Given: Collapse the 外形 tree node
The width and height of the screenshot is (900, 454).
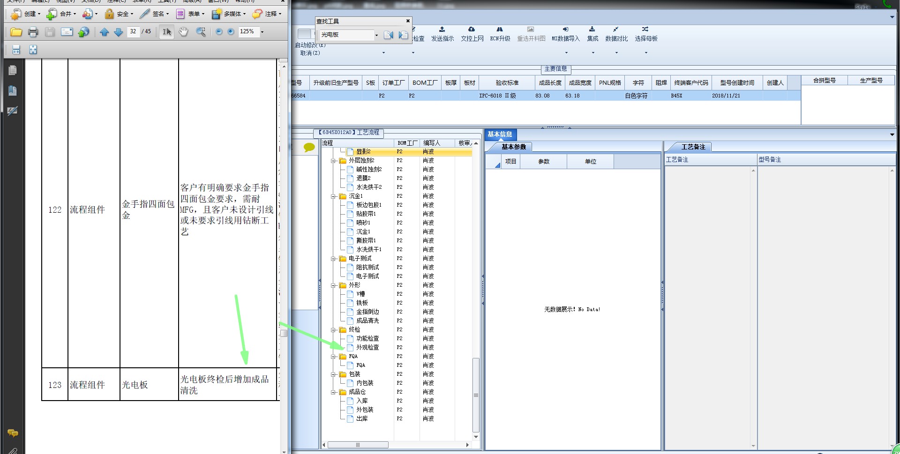Looking at the screenshot, I should (x=333, y=285).
